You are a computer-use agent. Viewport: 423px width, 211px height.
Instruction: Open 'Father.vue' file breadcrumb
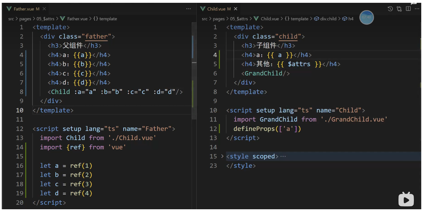tap(77, 19)
